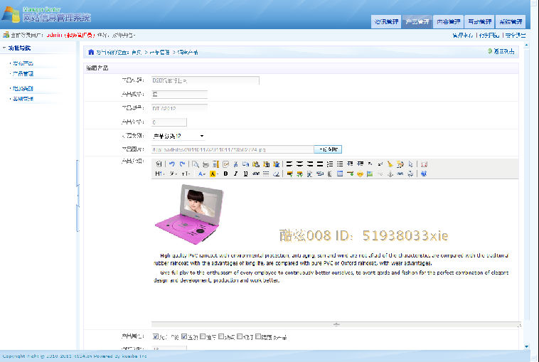
Task: Insert an emoticon with the smiley face icon
Action: click(x=360, y=174)
